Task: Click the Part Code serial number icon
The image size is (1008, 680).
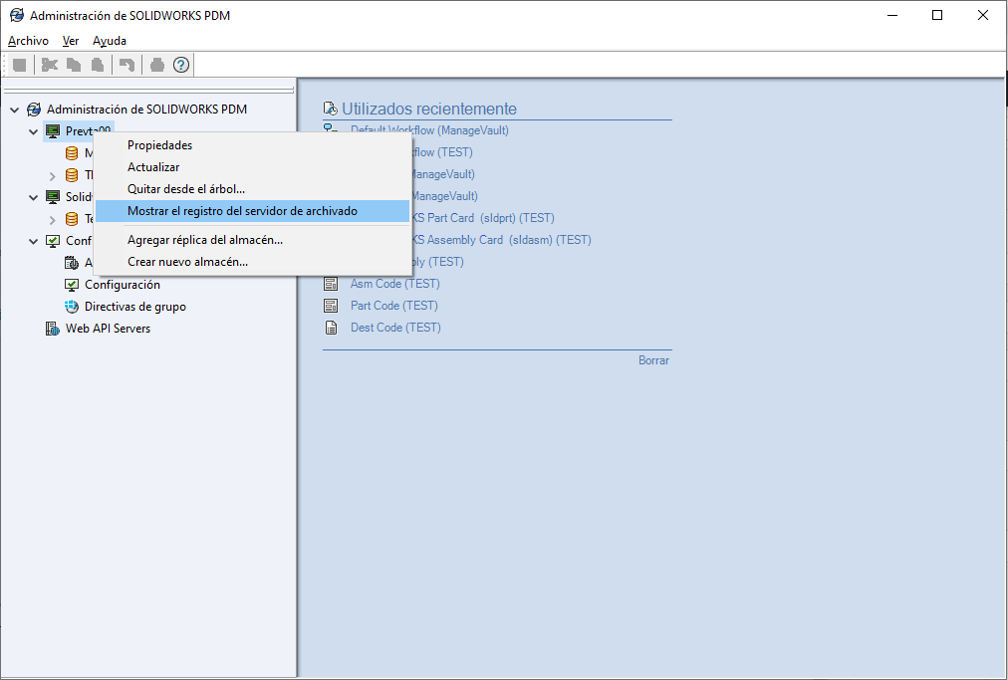Action: 331,306
